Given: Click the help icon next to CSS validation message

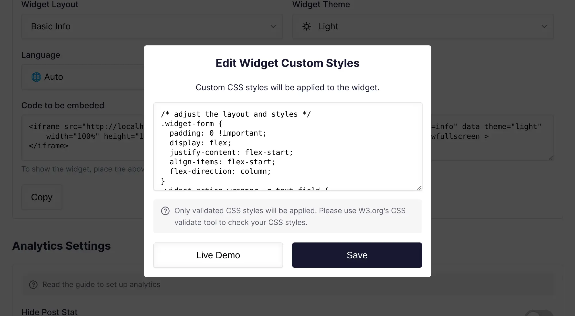Looking at the screenshot, I should pos(165,211).
